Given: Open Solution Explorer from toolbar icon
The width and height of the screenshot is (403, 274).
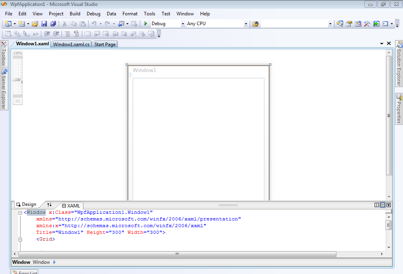Looking at the screenshot, I should [340, 24].
